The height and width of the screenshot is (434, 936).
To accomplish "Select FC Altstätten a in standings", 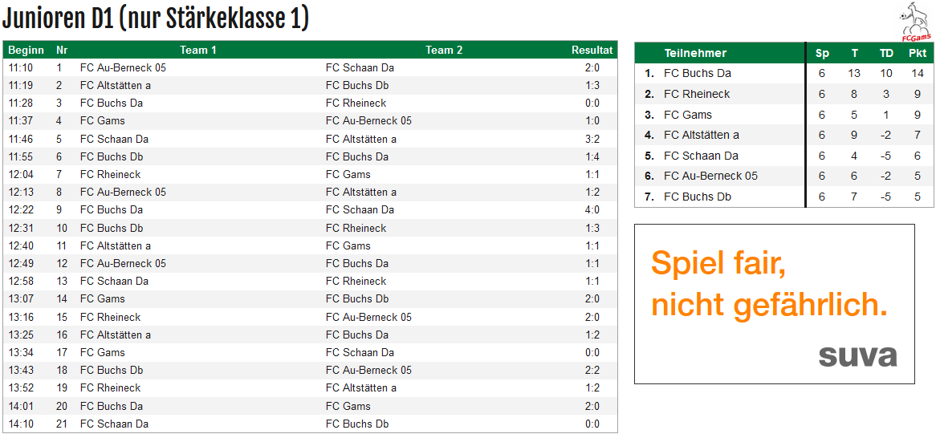I will tap(702, 136).
